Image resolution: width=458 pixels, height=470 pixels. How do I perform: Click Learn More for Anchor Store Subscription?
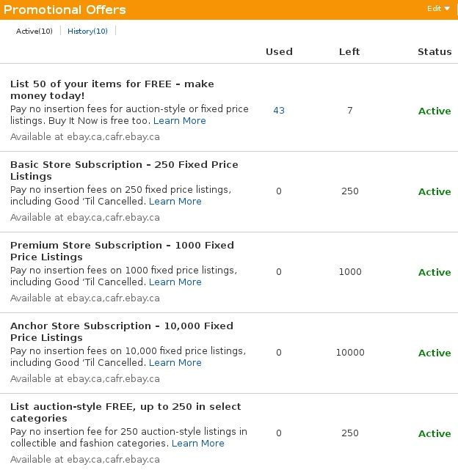pos(175,363)
